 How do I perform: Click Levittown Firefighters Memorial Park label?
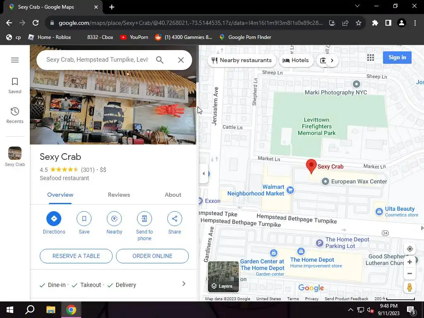[x=317, y=126]
